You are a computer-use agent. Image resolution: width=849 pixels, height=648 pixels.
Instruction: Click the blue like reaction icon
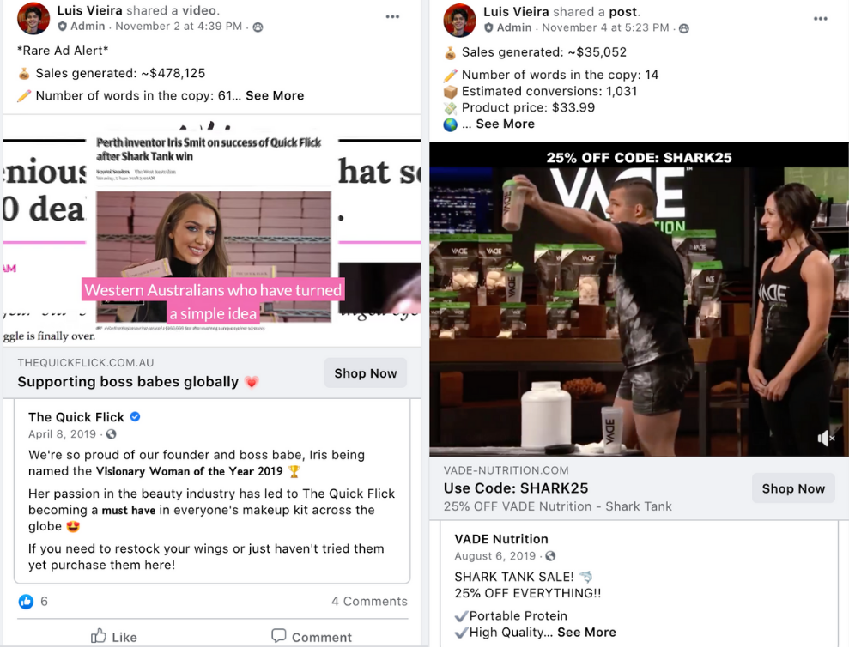click(x=26, y=602)
